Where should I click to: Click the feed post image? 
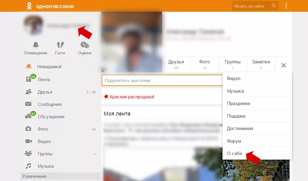click(196, 164)
